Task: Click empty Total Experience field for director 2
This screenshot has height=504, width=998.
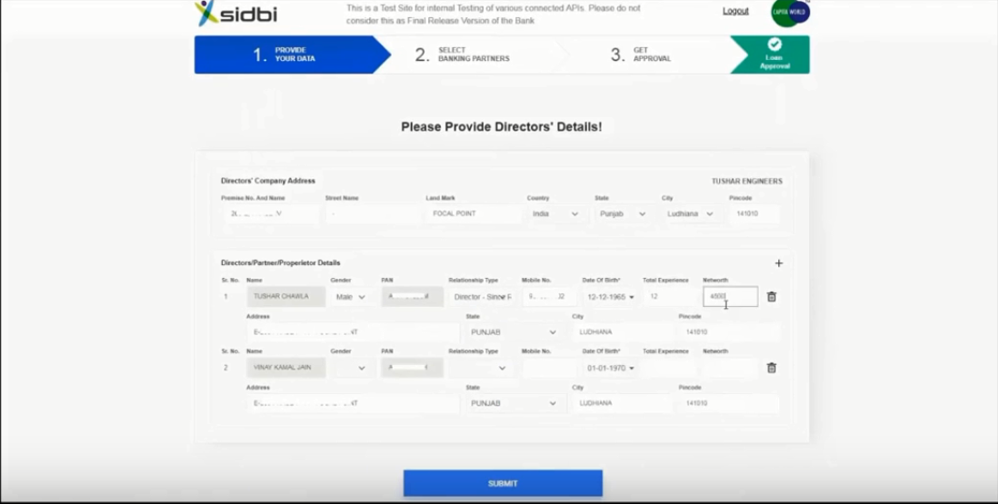Action: coord(670,368)
